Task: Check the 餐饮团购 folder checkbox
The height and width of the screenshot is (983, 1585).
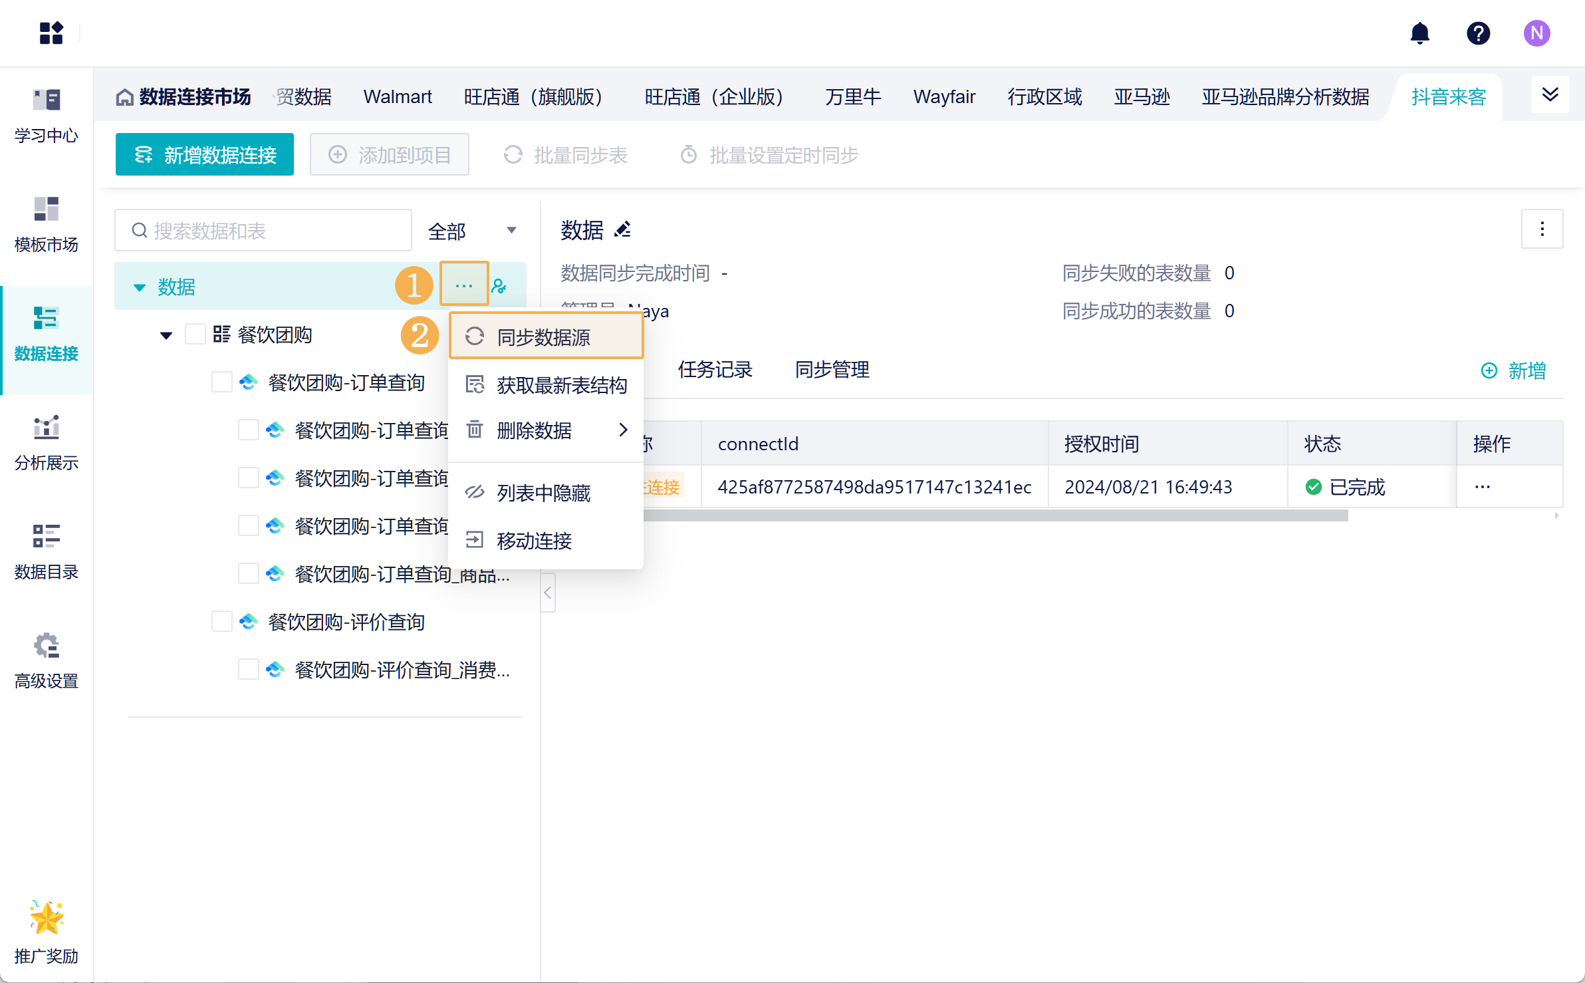Action: click(195, 335)
